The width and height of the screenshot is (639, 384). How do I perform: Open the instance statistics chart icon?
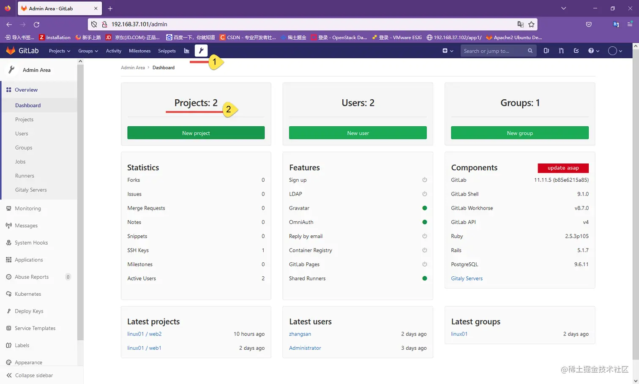[187, 51]
